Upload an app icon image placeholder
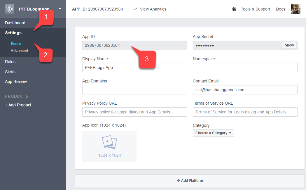The image size is (306, 190). pyautogui.click(x=109, y=147)
